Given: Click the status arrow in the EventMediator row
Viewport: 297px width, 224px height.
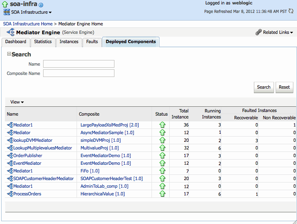Looking at the screenshot, I should [x=162, y=163].
